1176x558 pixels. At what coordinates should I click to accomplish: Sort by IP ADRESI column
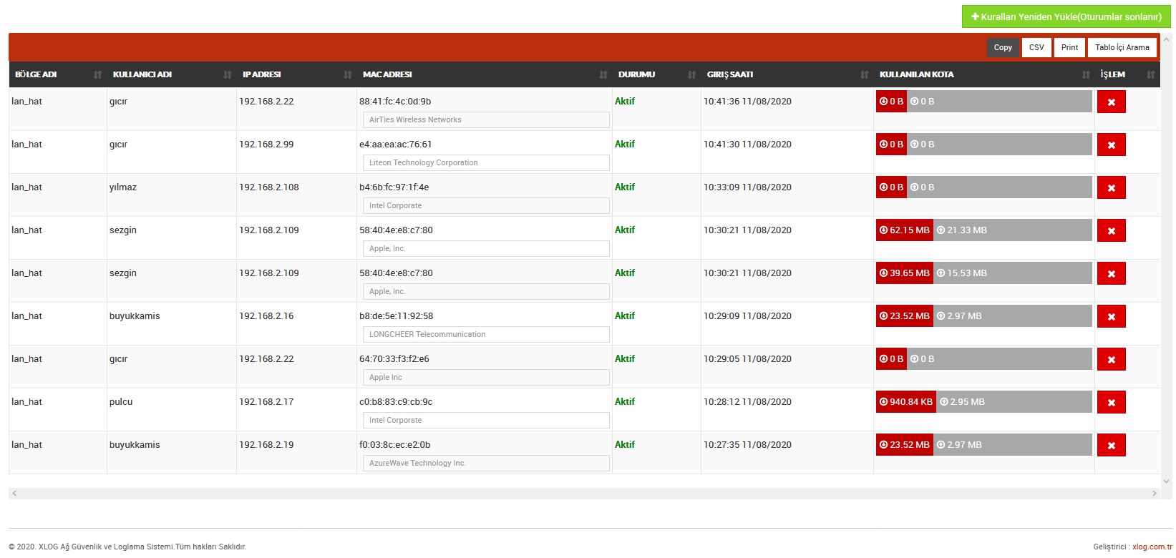[x=296, y=74]
